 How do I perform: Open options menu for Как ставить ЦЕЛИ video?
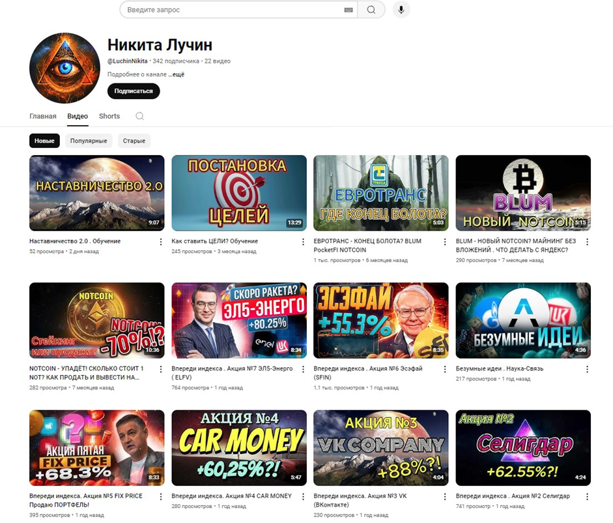[x=303, y=242]
